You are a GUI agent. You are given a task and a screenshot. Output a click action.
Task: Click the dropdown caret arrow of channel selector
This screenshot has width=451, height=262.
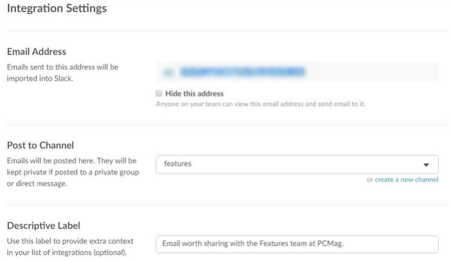[x=426, y=165]
